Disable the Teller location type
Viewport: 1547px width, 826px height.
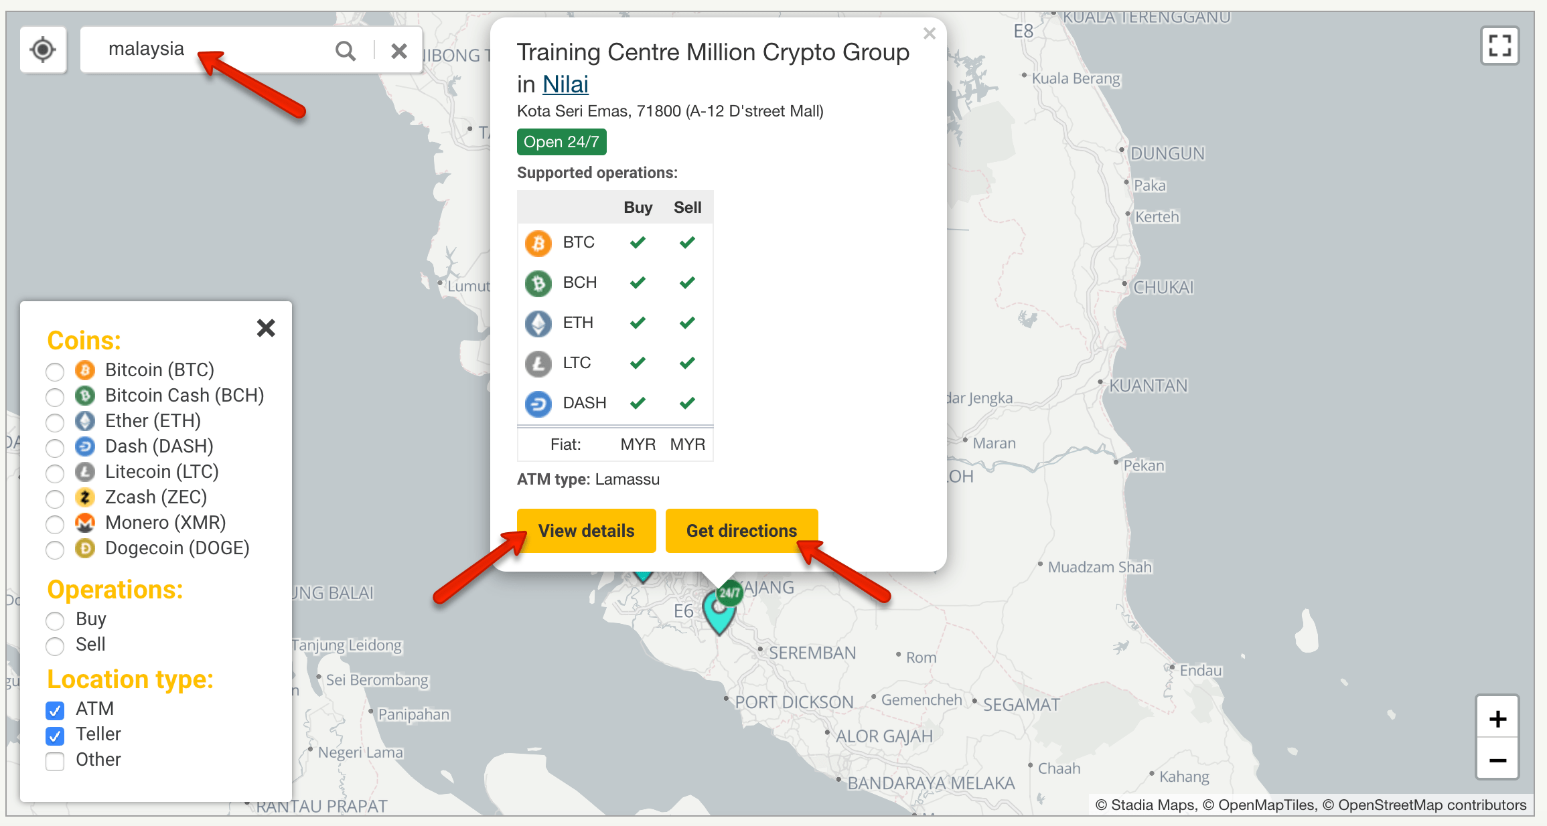[54, 736]
